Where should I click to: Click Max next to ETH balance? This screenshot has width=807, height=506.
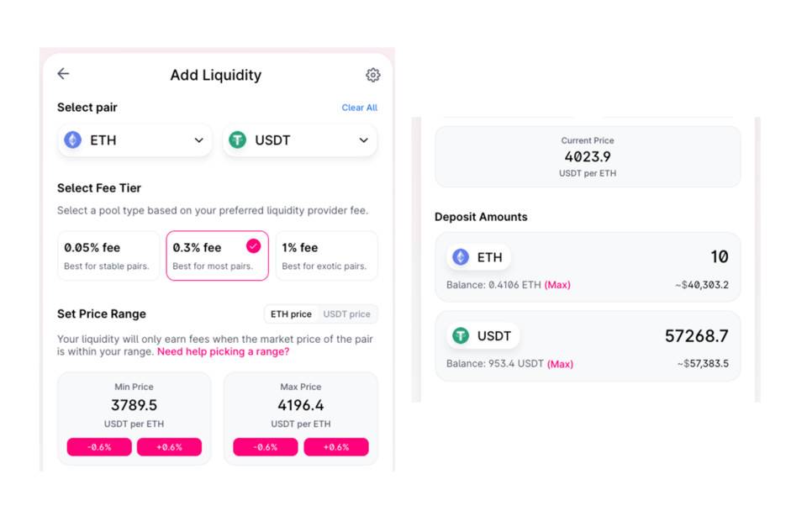pos(557,285)
